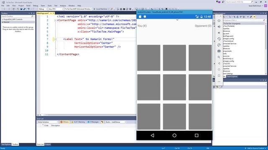This screenshot has width=268, height=150.
Task: Click the Quick Launch search box
Action: (239, 2)
